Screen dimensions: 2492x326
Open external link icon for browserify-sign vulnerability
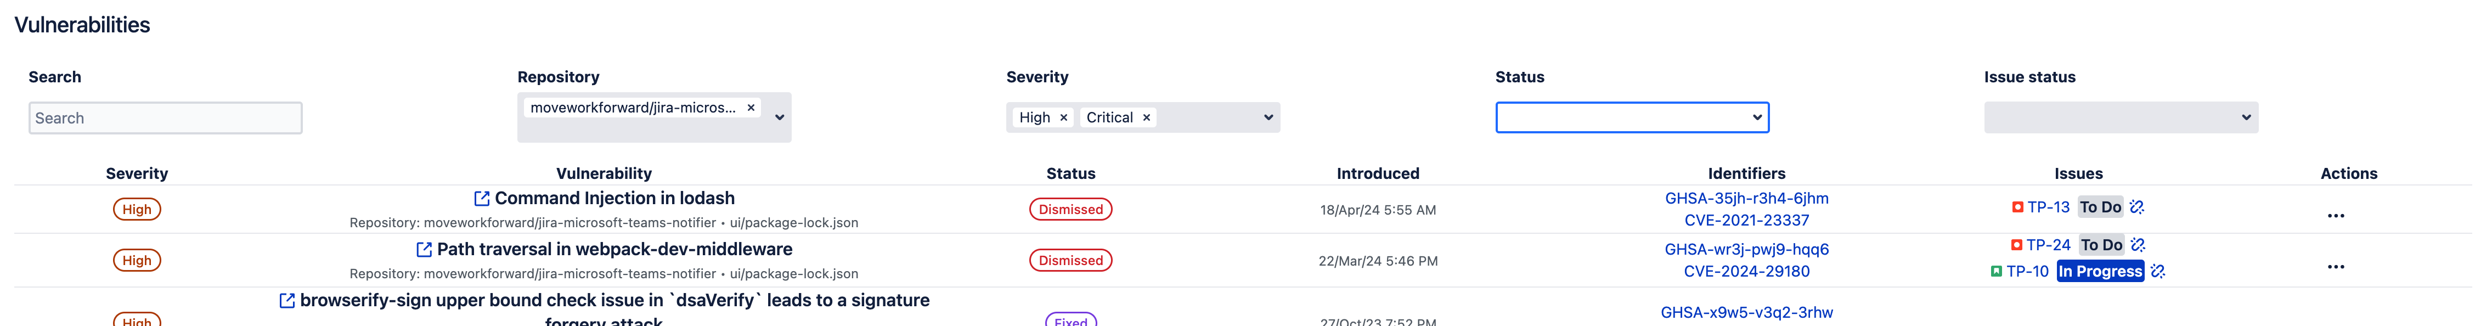(286, 301)
